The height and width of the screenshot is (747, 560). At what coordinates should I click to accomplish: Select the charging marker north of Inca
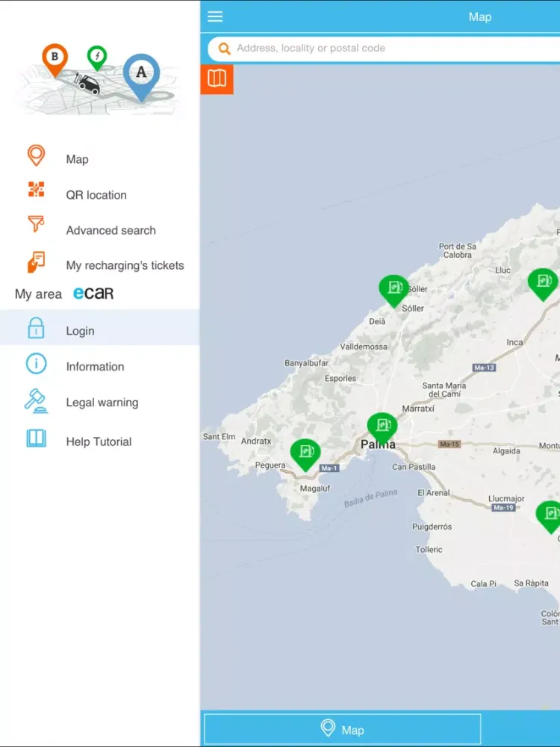pos(543,284)
